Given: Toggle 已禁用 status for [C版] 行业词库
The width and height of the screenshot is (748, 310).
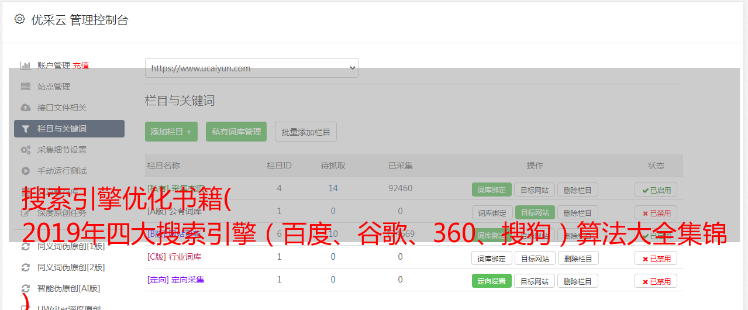Looking at the screenshot, I should point(656,258).
